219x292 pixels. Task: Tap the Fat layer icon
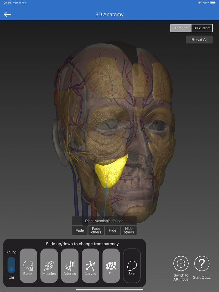(111, 266)
